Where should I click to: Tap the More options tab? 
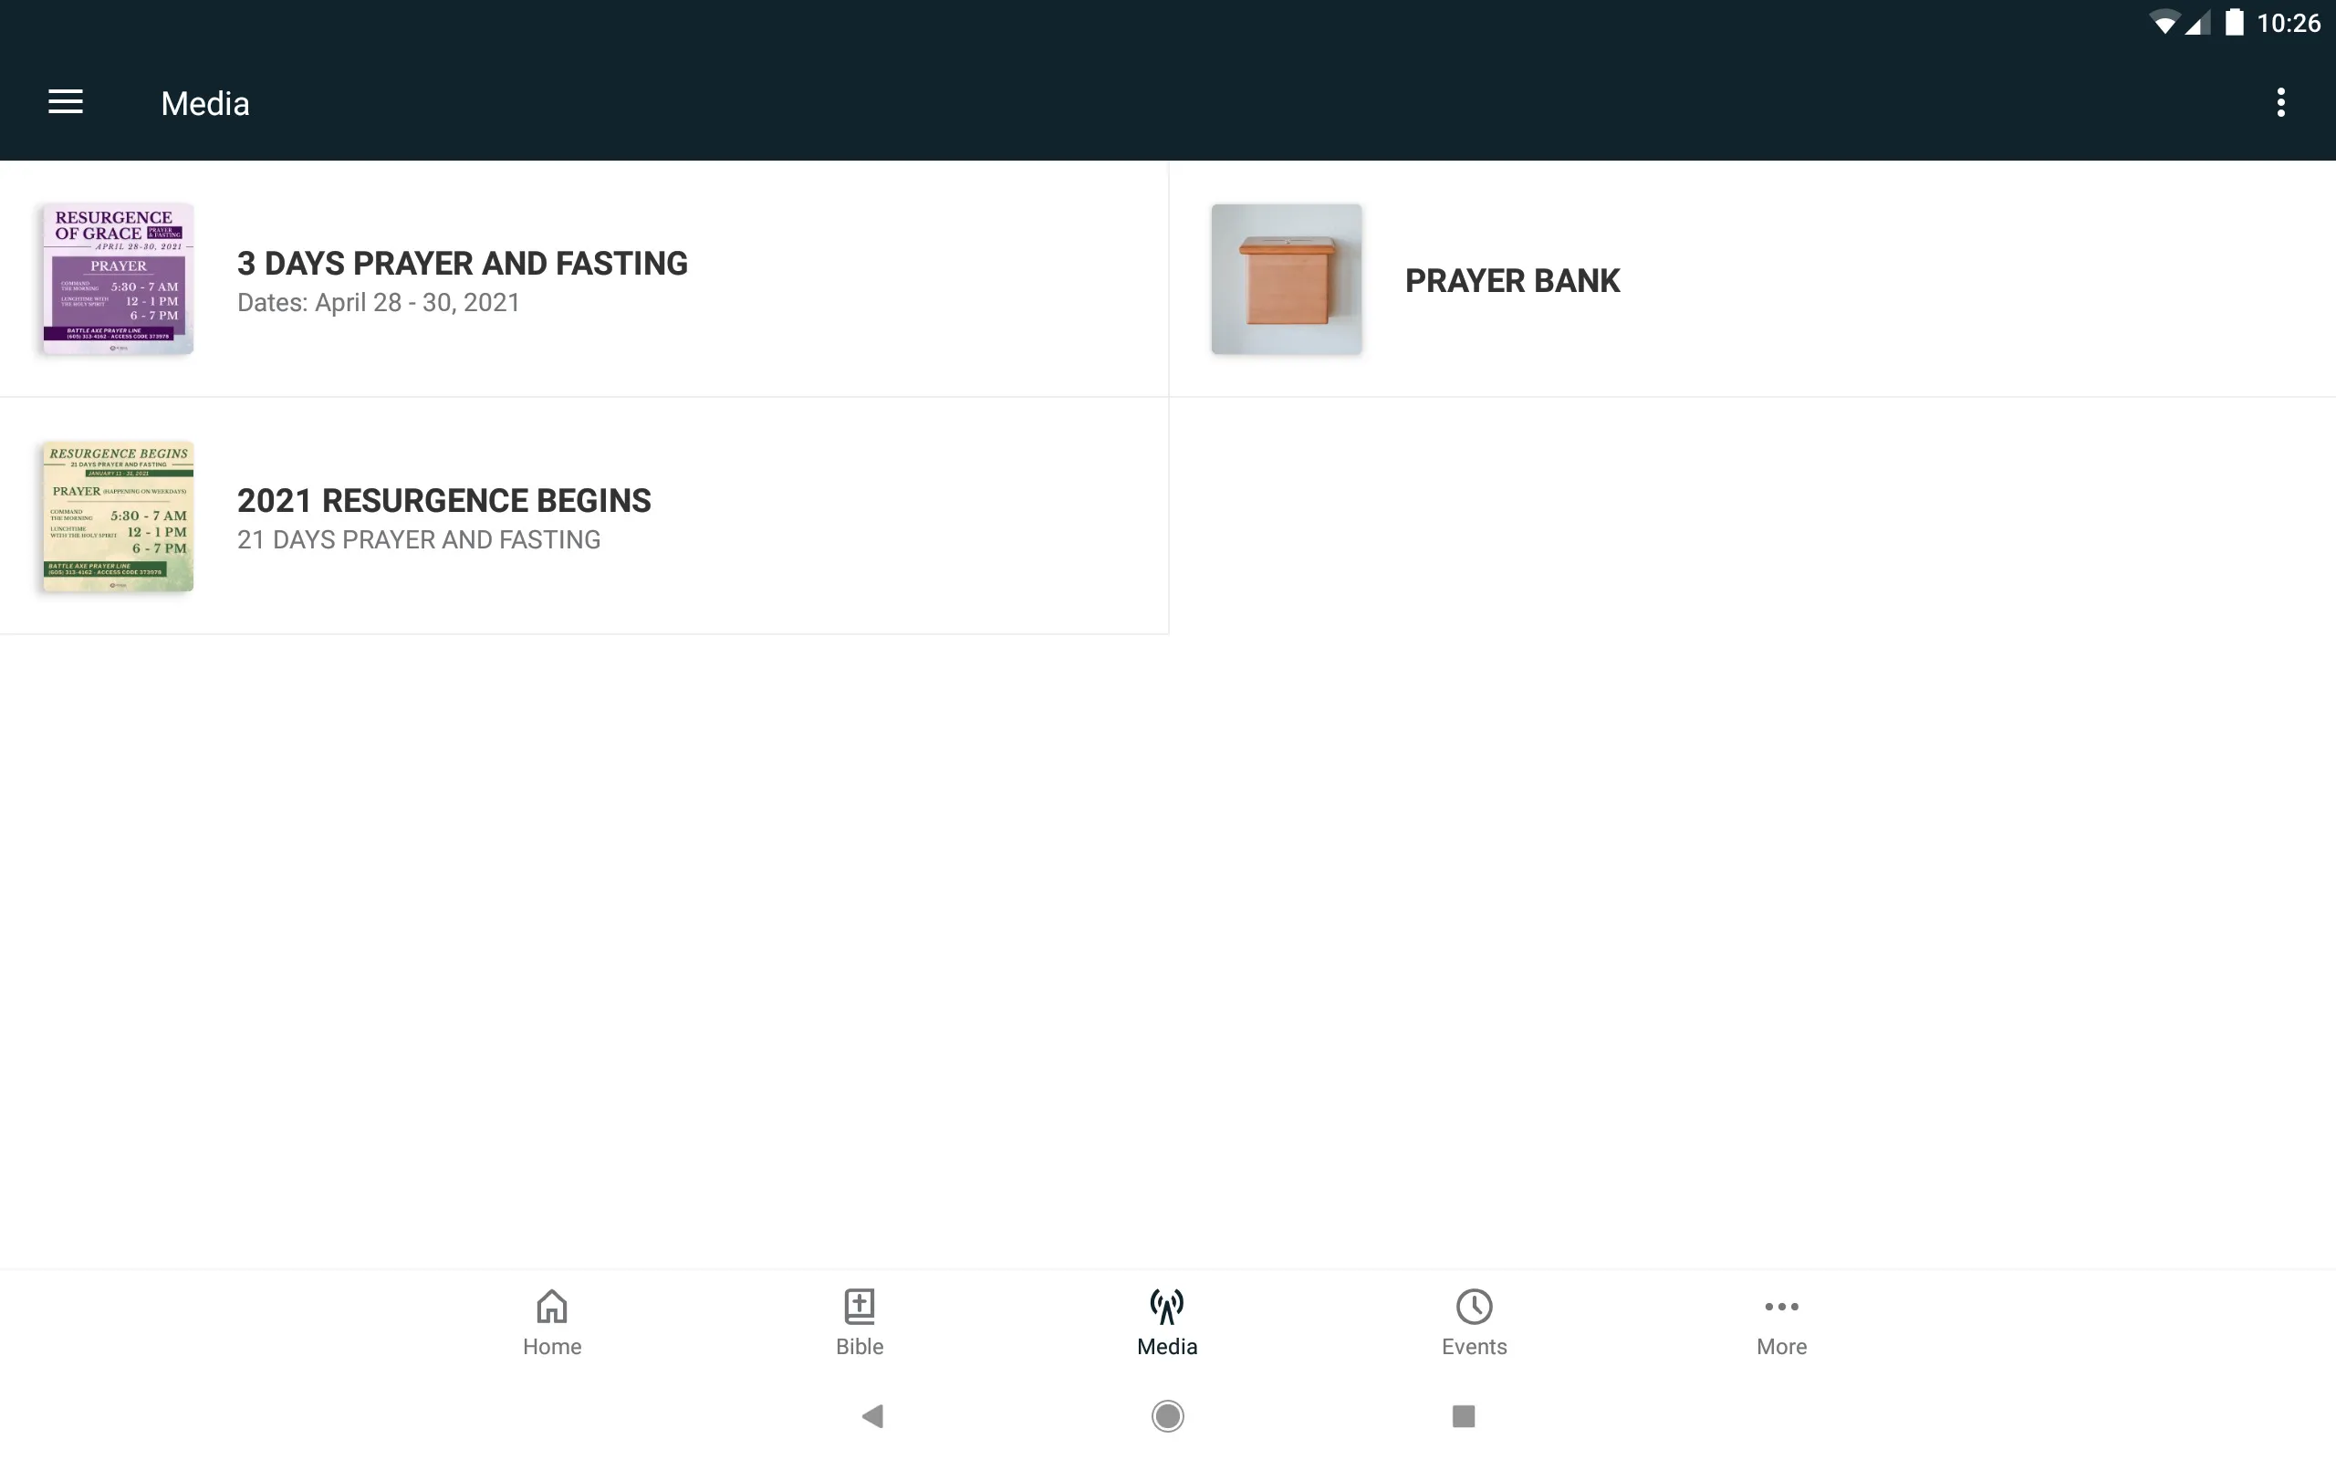[1781, 1320]
